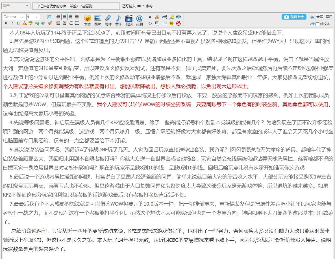The width and height of the screenshot is (335, 259).
Task: Toggle underline formatting
Action: pyautogui.click(x=18, y=23)
